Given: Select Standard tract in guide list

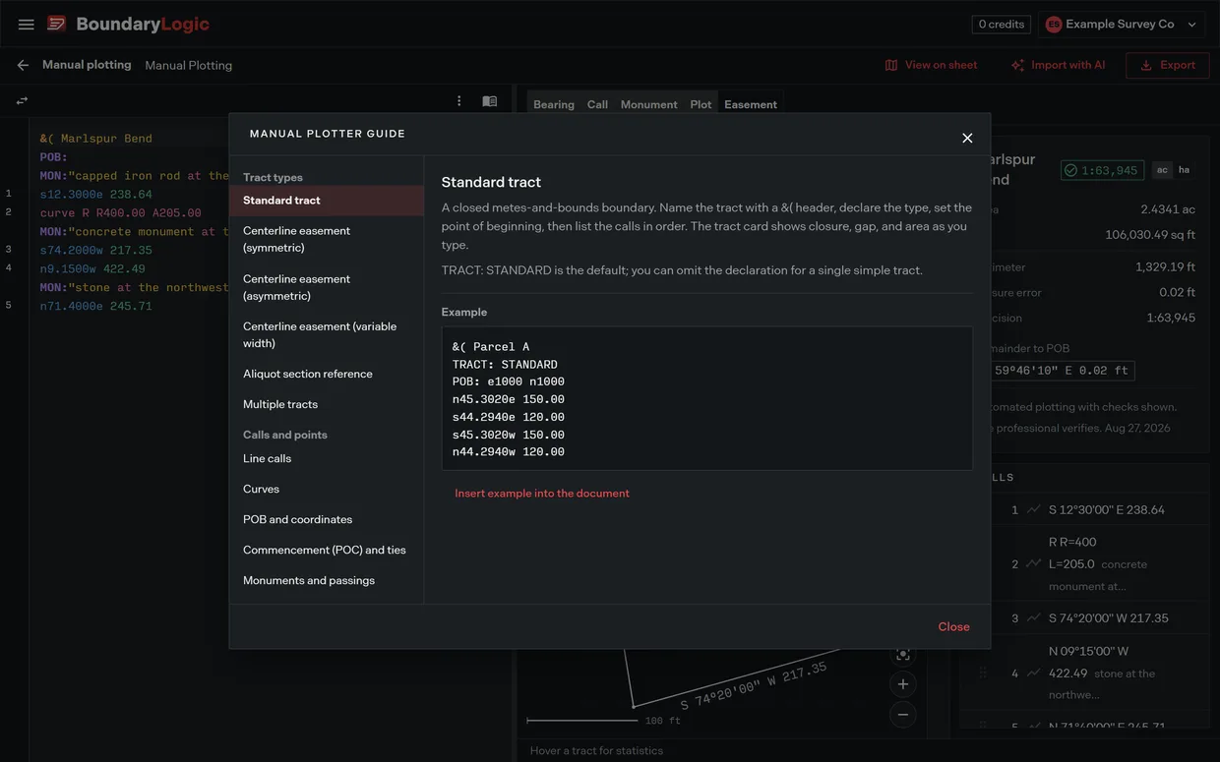Looking at the screenshot, I should point(327,201).
